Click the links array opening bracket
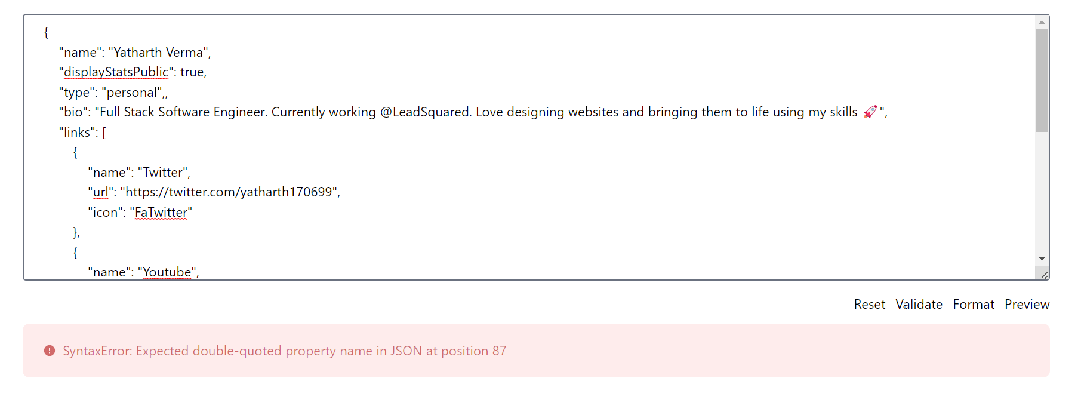1081x418 pixels. pyautogui.click(x=104, y=132)
